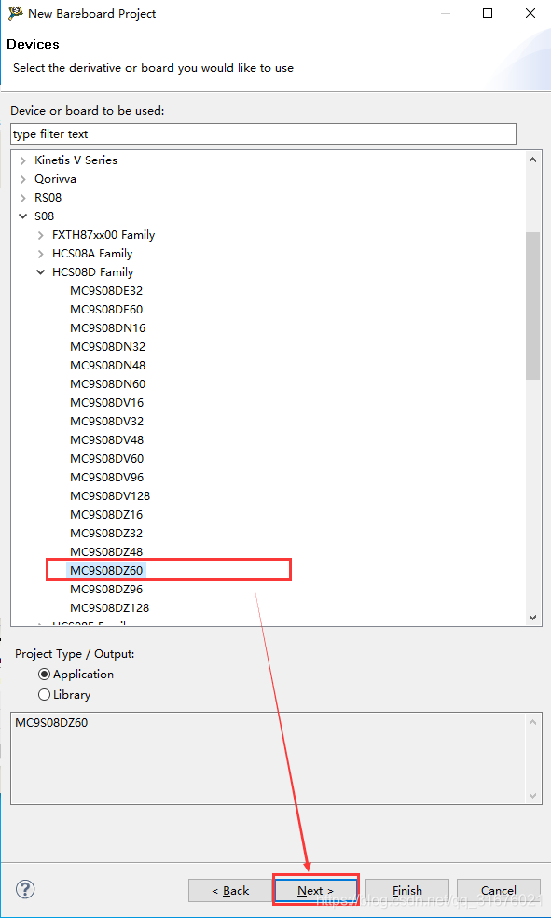Expand the RS08 tree node
Viewport: 551px width, 918px height.
[x=22, y=197]
